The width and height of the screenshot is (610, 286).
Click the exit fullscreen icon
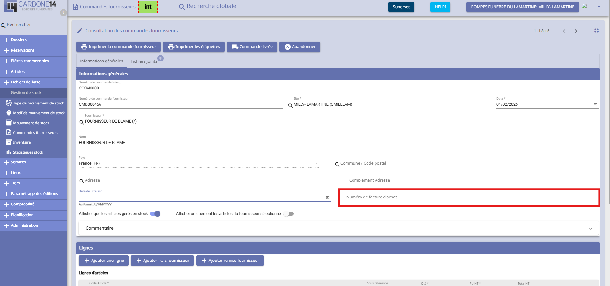point(596,31)
